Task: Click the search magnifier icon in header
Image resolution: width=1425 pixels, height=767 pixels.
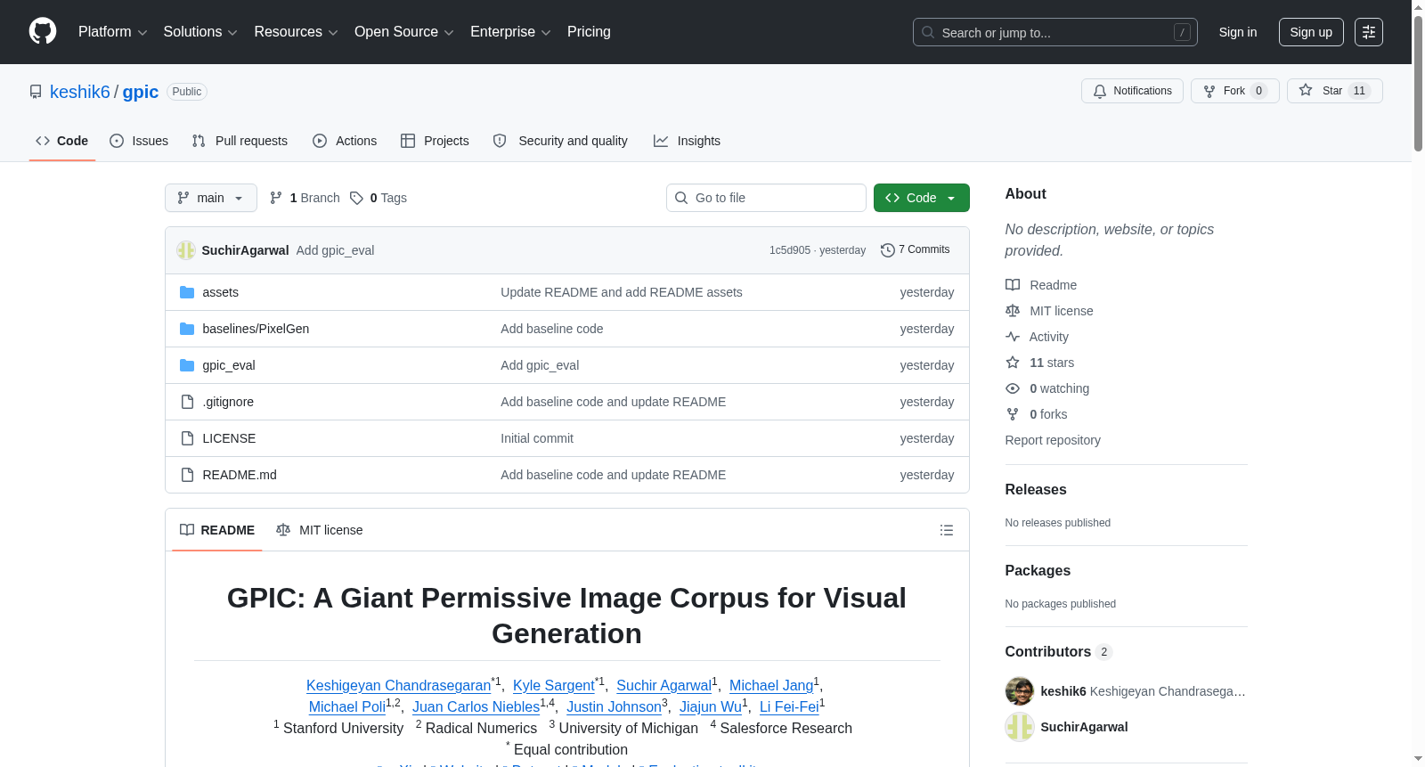Action: click(x=928, y=32)
